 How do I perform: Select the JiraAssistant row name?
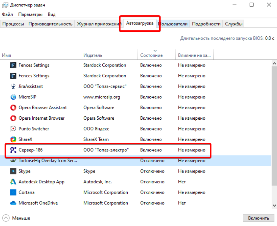pyautogui.click(x=31, y=87)
